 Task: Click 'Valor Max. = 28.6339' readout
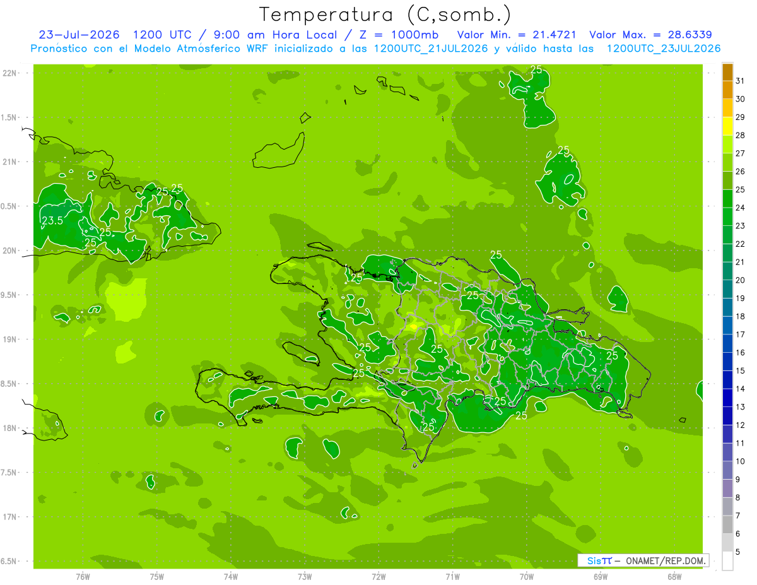coord(651,35)
